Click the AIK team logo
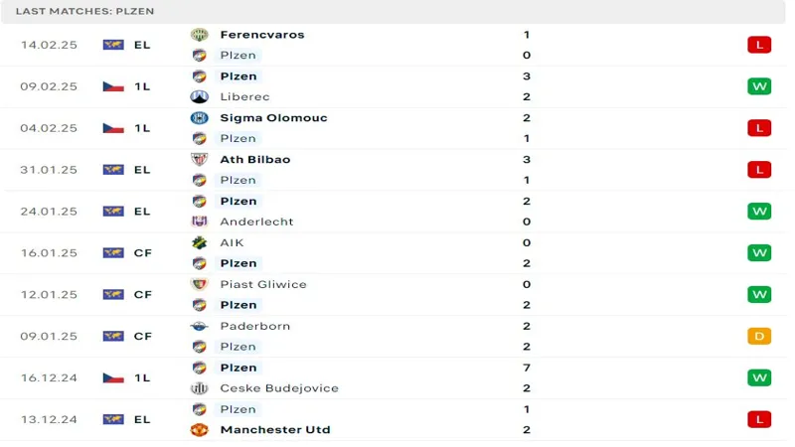 click(x=200, y=242)
